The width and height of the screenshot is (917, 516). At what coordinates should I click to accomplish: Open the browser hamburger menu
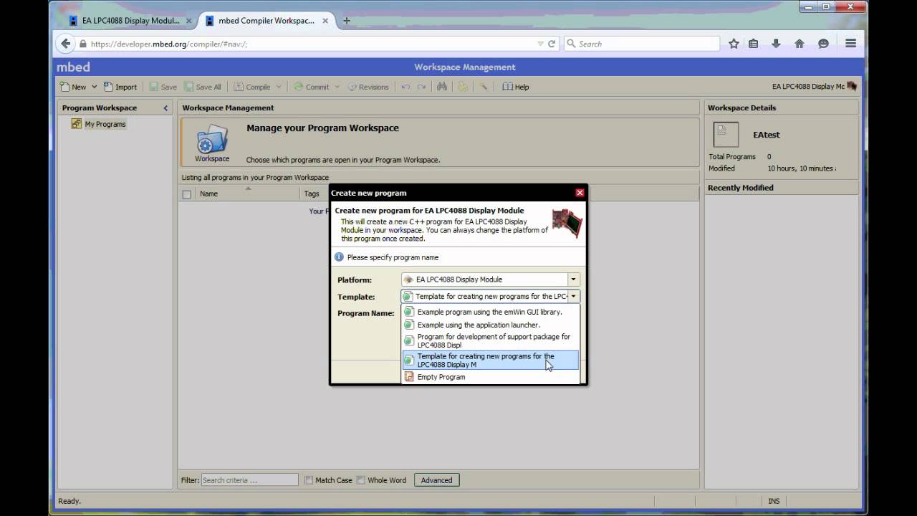point(851,44)
